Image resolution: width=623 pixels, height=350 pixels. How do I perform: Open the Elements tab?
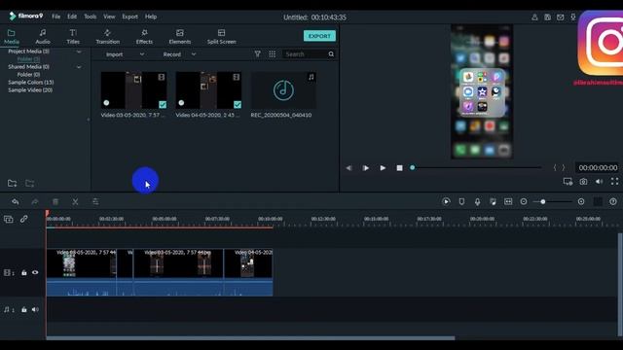click(x=180, y=37)
